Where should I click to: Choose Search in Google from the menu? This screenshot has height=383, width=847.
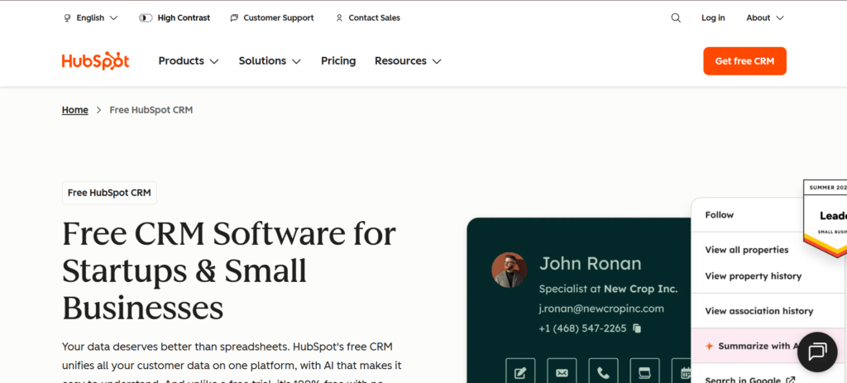click(x=749, y=379)
